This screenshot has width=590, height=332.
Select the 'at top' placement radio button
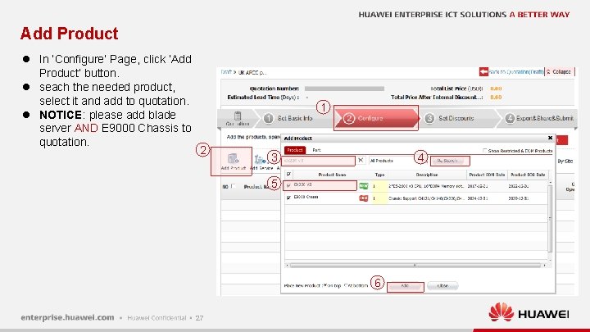[324, 286]
